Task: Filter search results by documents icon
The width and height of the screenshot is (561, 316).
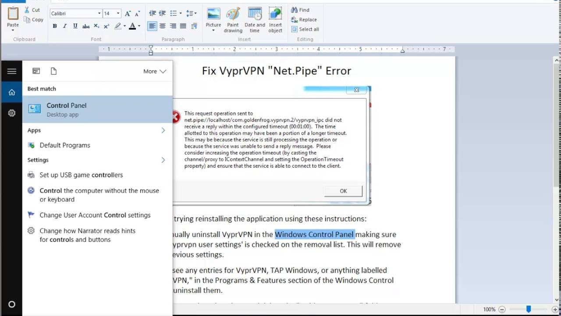Action: pos(53,71)
